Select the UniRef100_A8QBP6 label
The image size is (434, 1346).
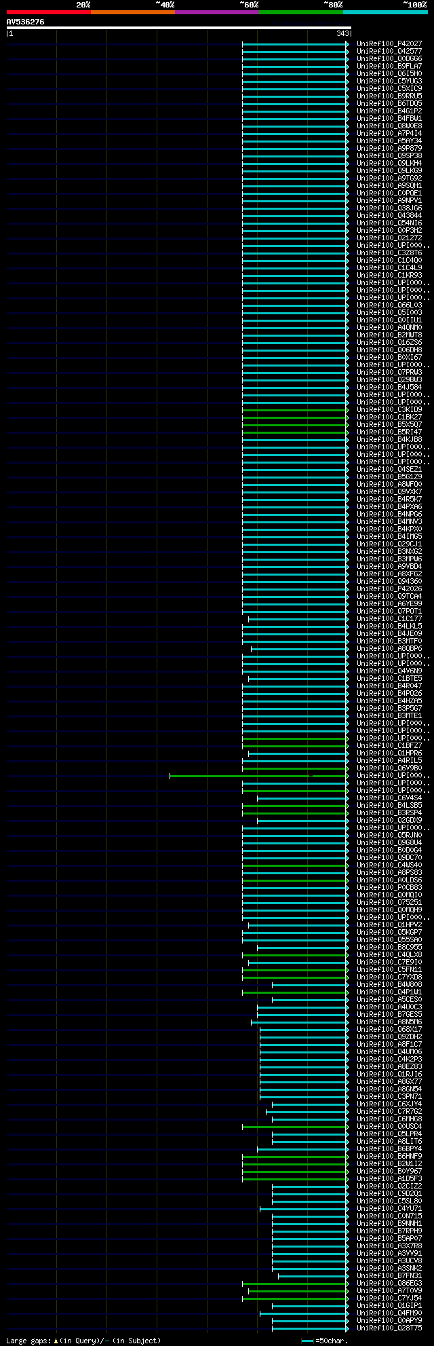[389, 648]
